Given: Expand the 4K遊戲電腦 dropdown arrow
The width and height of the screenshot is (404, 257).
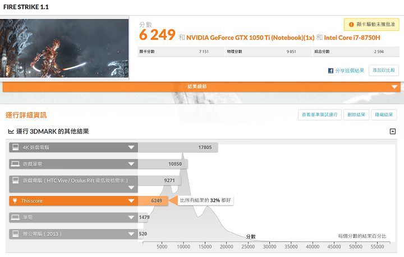Looking at the screenshot, I should [131, 148].
